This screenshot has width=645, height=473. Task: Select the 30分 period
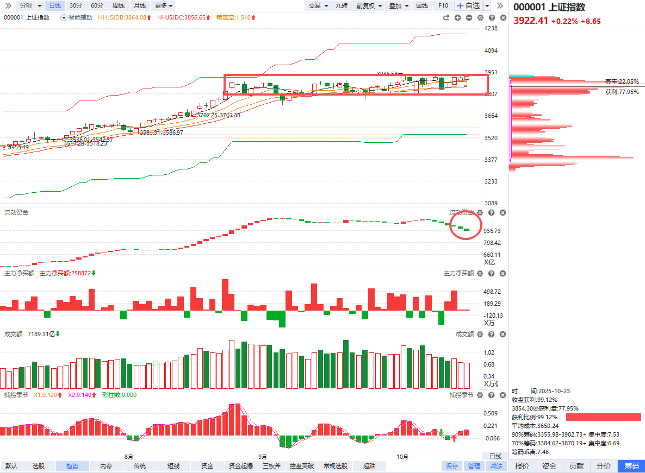[76, 6]
